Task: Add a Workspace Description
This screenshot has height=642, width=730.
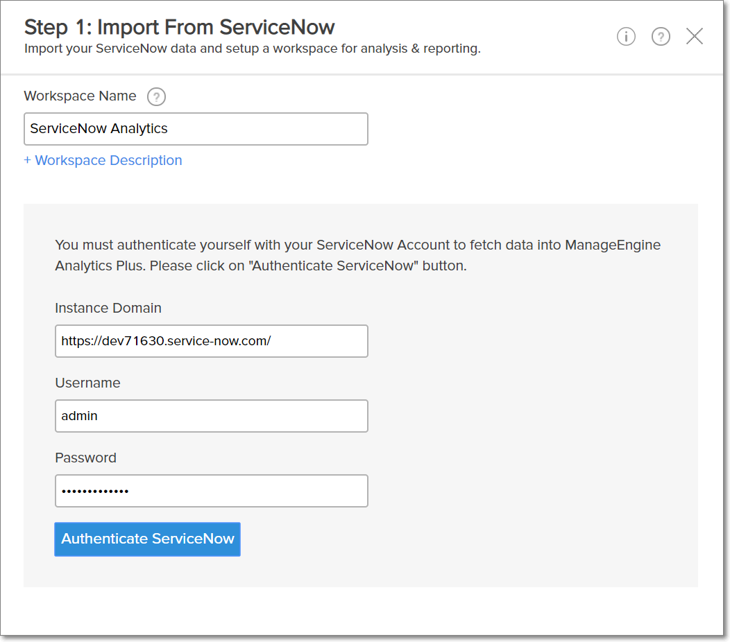Action: pyautogui.click(x=103, y=160)
